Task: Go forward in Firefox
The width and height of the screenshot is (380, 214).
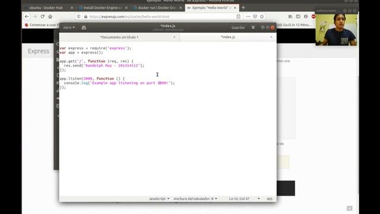Action: click(x=35, y=17)
